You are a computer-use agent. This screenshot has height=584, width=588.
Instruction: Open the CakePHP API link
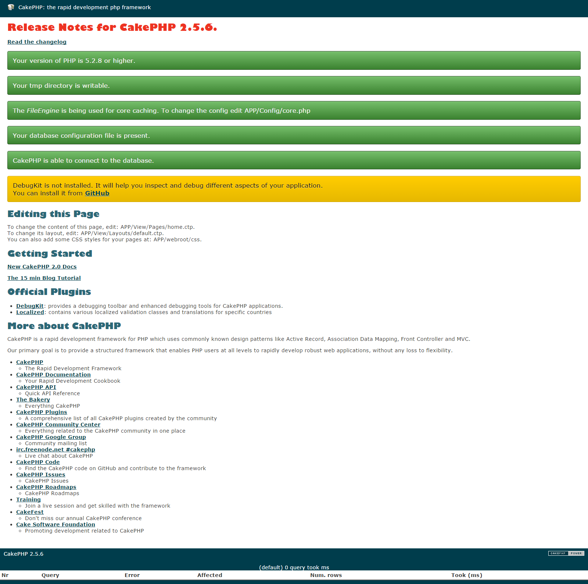pos(36,387)
